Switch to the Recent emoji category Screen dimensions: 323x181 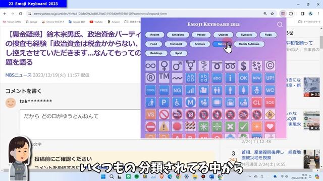coord(155,35)
